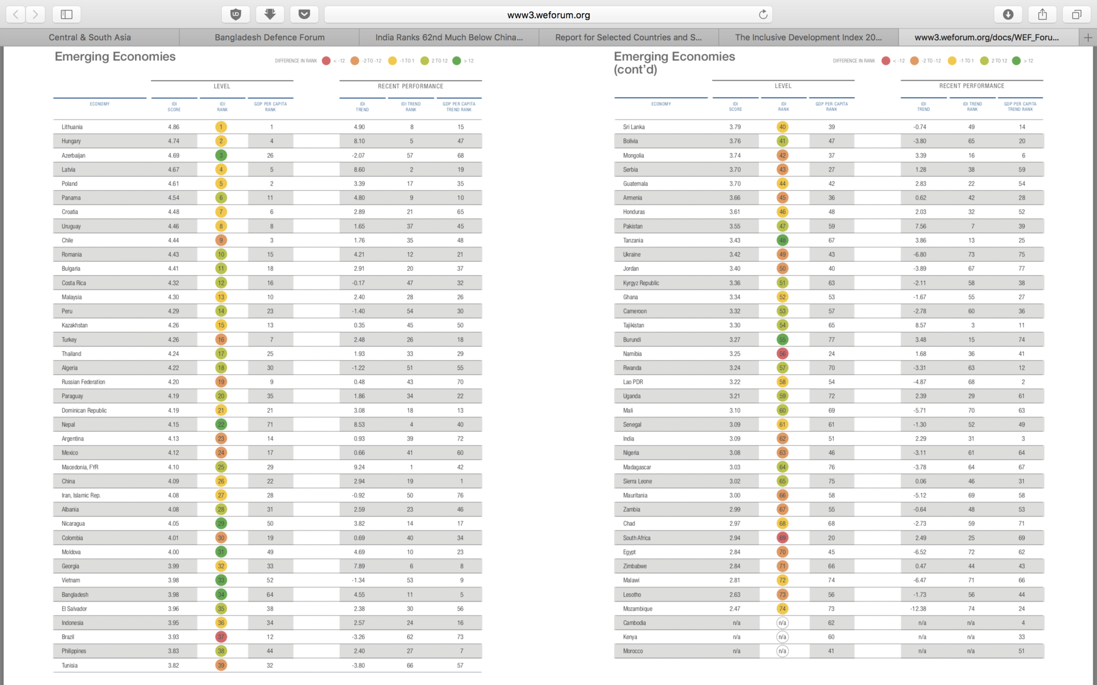Image resolution: width=1097 pixels, height=685 pixels.
Task: Click Cambodia's n/a rank circle
Action: (782, 623)
